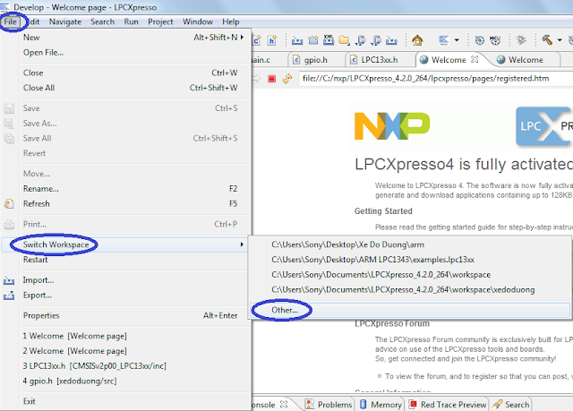
Task: Open the Search menu
Action: click(102, 21)
